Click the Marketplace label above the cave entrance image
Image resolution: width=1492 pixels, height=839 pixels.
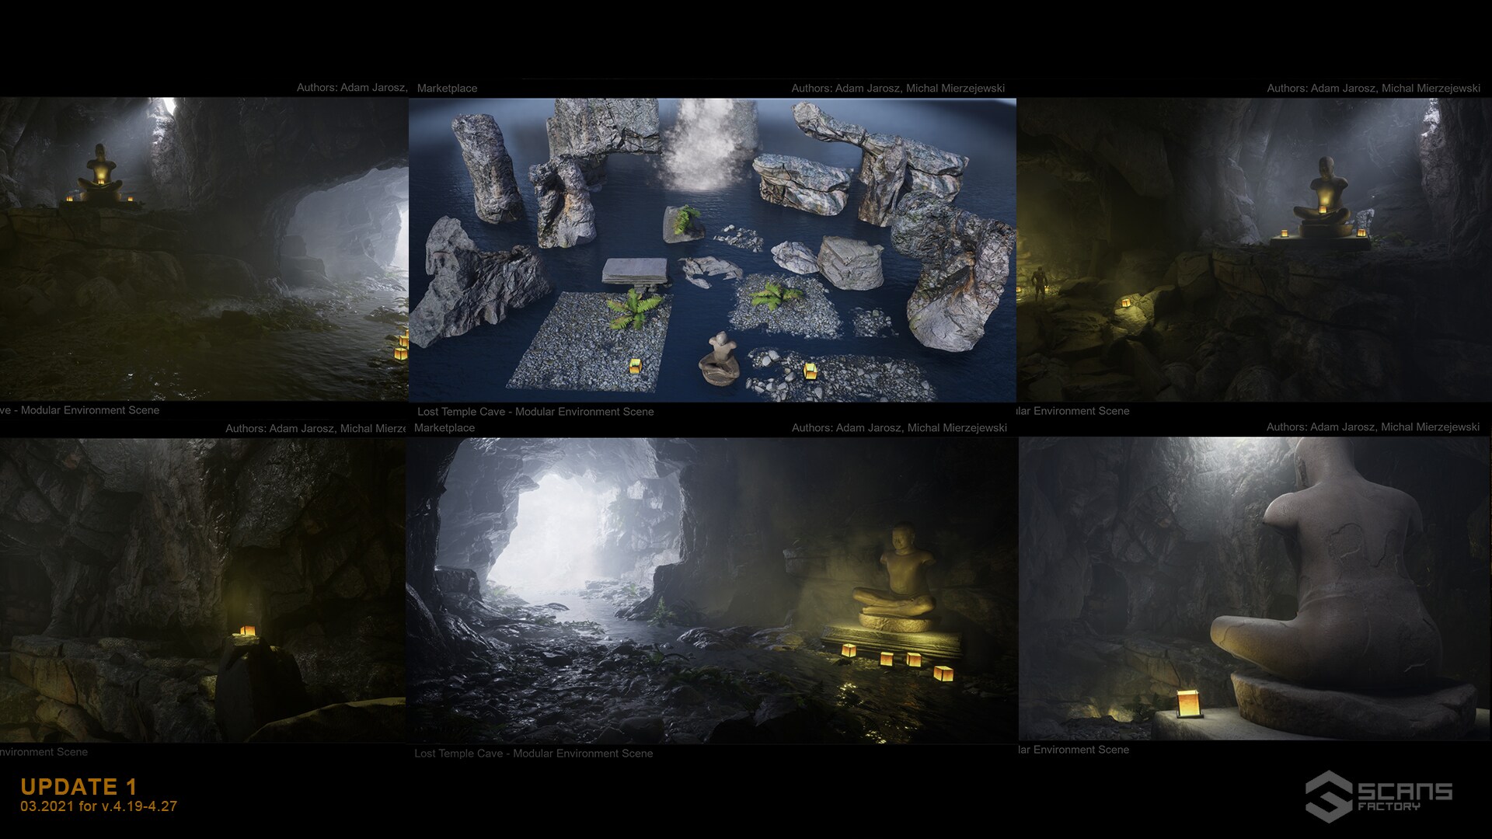tap(444, 428)
